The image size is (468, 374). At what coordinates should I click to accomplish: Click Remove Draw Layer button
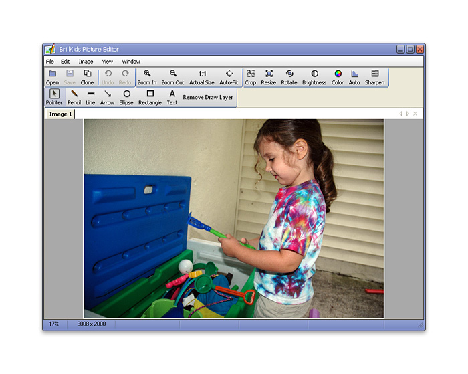point(208,98)
